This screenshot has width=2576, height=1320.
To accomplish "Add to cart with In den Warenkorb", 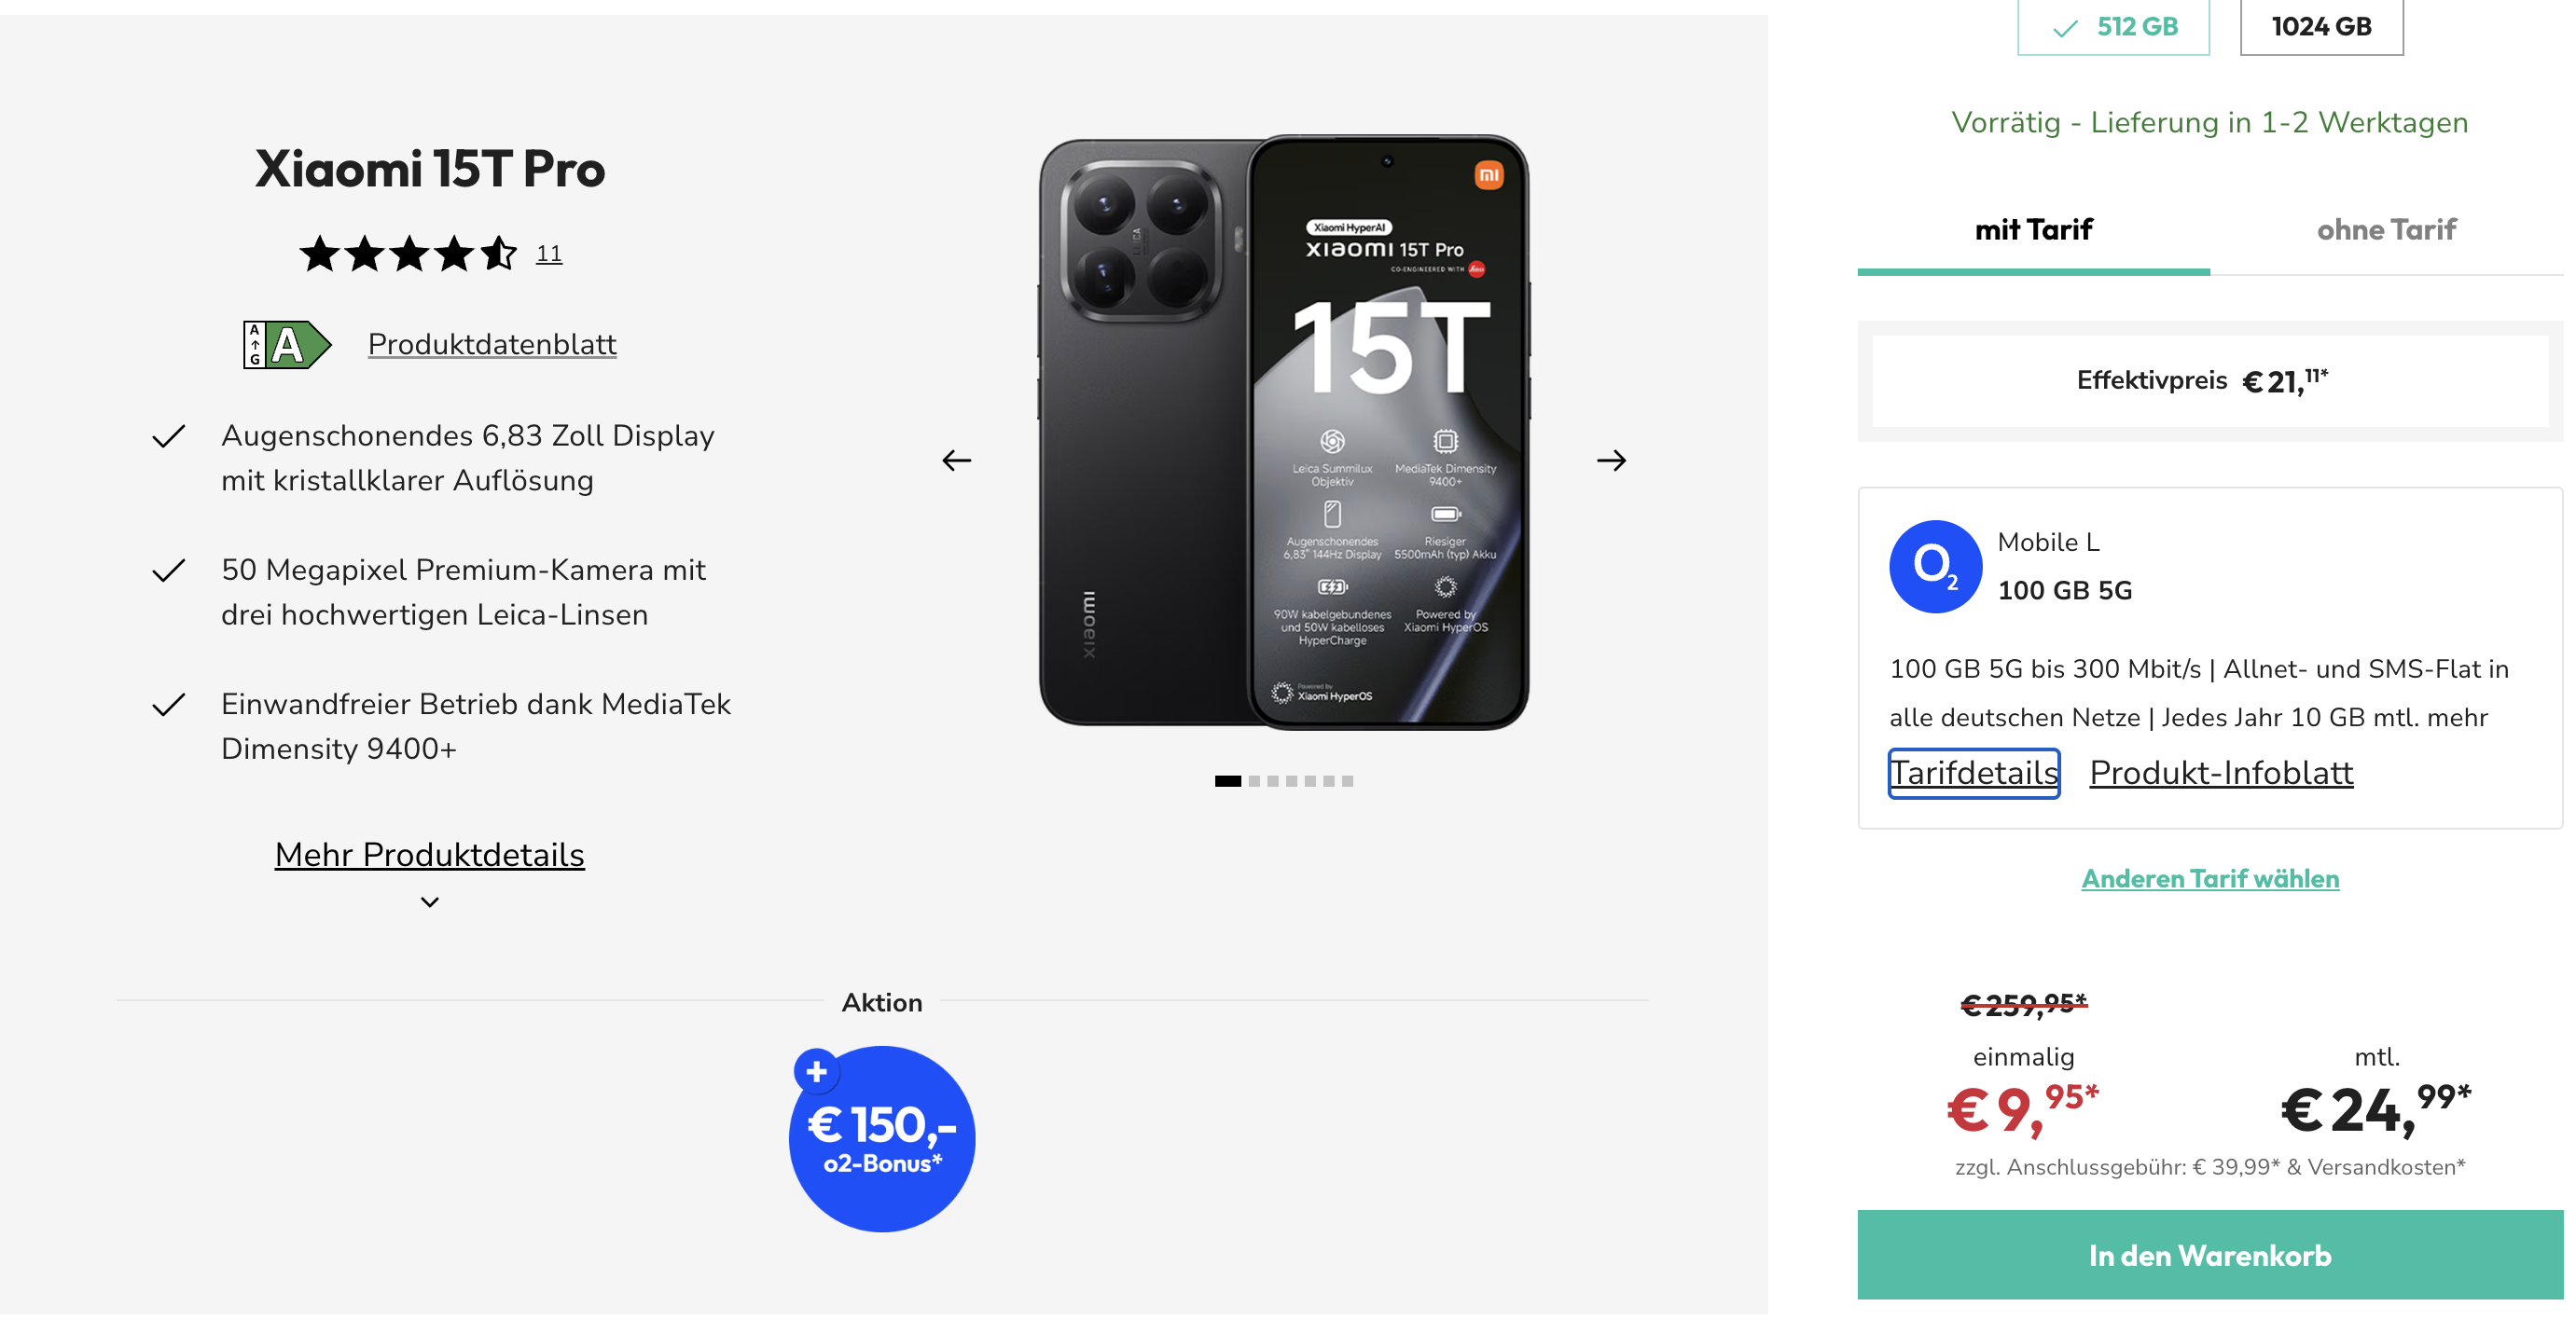I will [x=2210, y=1256].
